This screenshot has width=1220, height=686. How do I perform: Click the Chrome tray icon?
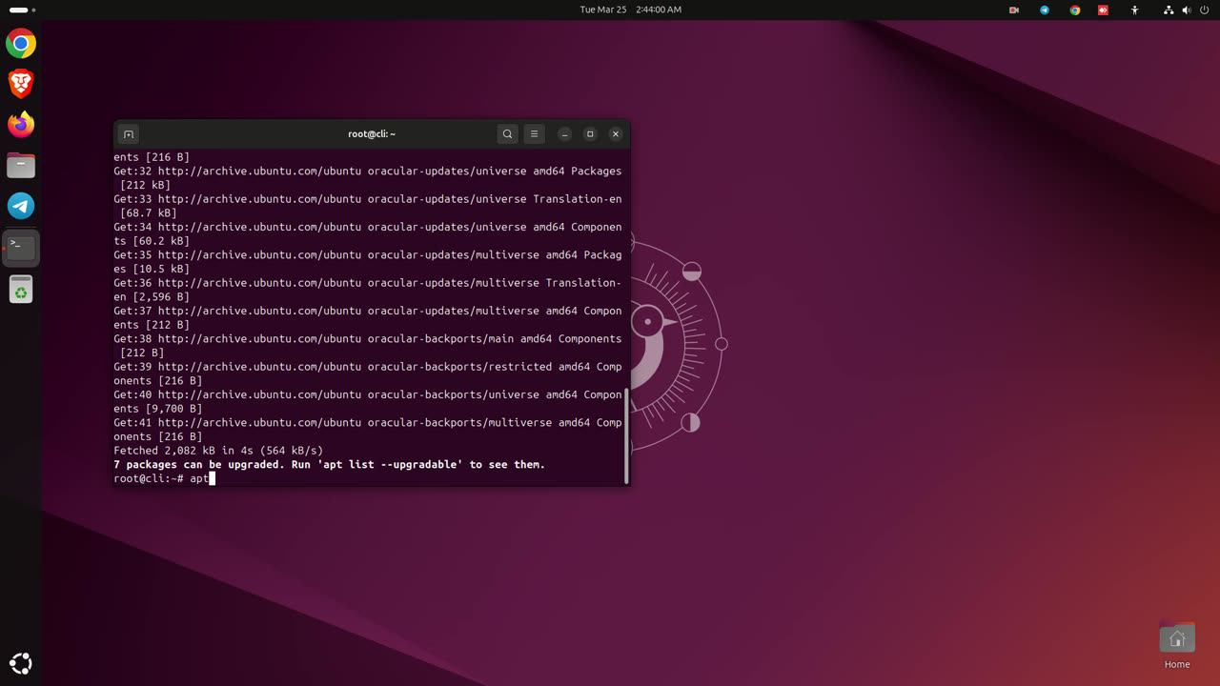(1075, 10)
